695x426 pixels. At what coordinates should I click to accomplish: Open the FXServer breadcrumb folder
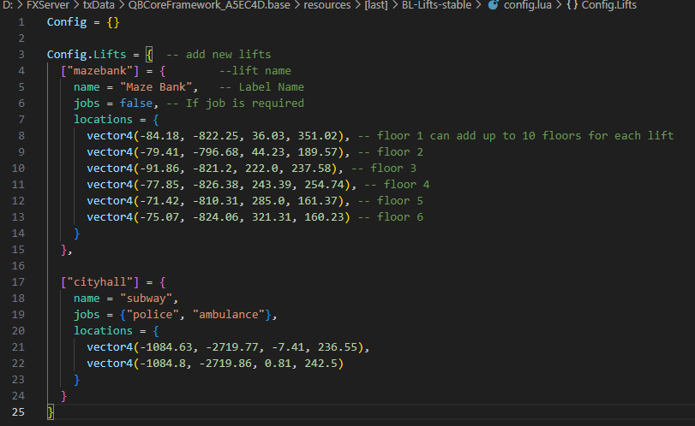(x=48, y=5)
